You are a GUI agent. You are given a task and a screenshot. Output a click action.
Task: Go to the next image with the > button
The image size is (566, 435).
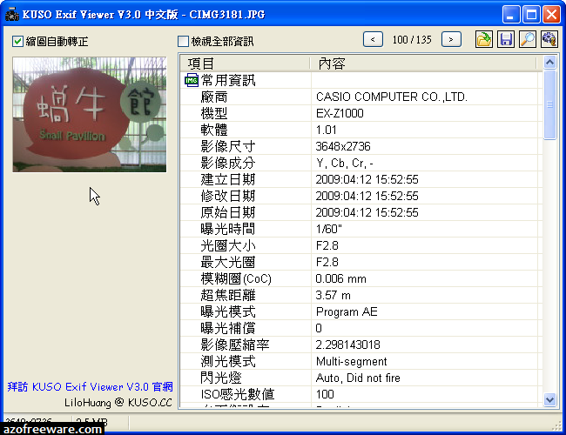[x=451, y=39]
